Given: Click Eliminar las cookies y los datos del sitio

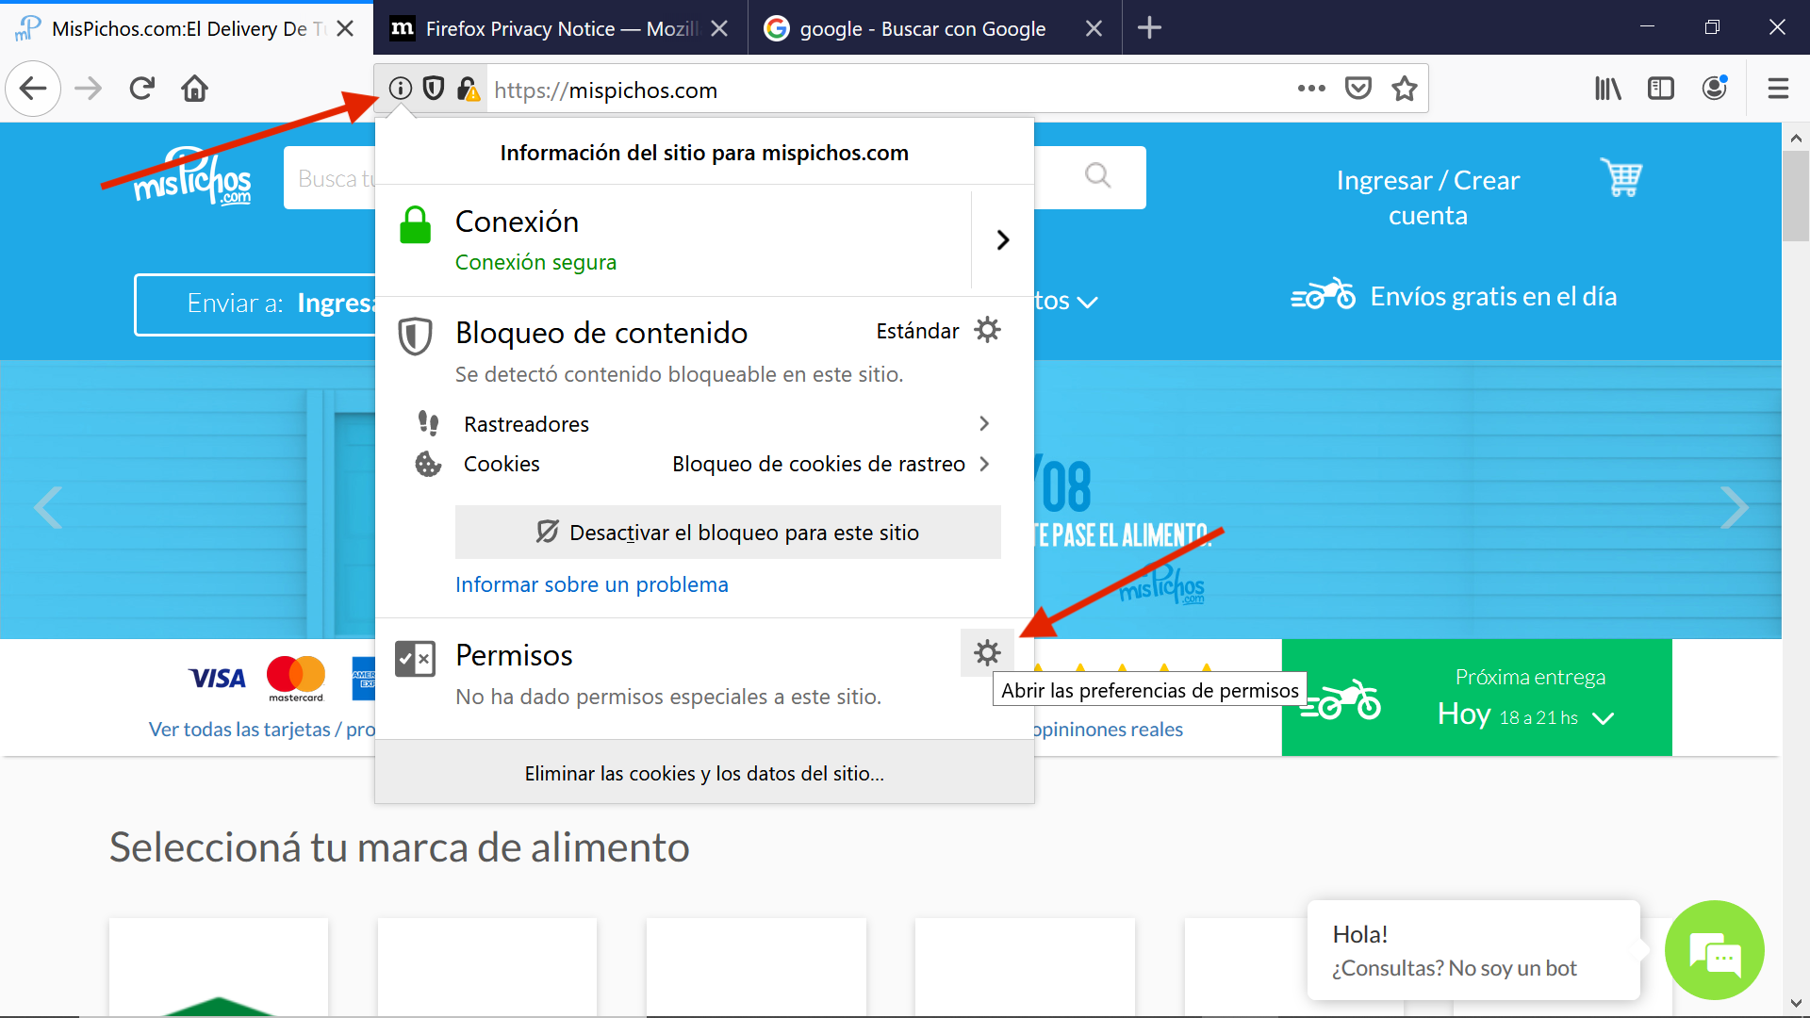Looking at the screenshot, I should tap(704, 773).
